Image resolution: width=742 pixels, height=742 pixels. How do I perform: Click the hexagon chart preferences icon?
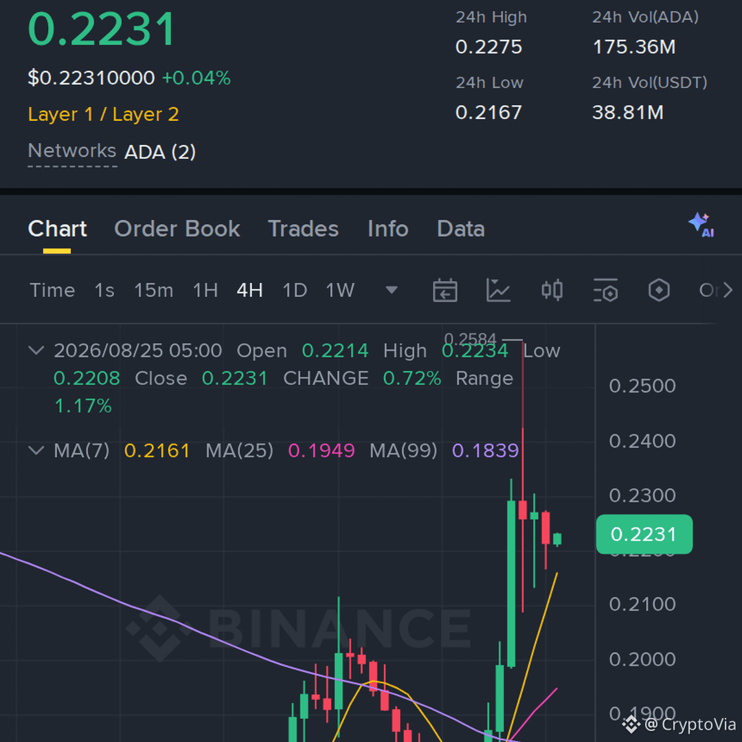click(x=659, y=290)
